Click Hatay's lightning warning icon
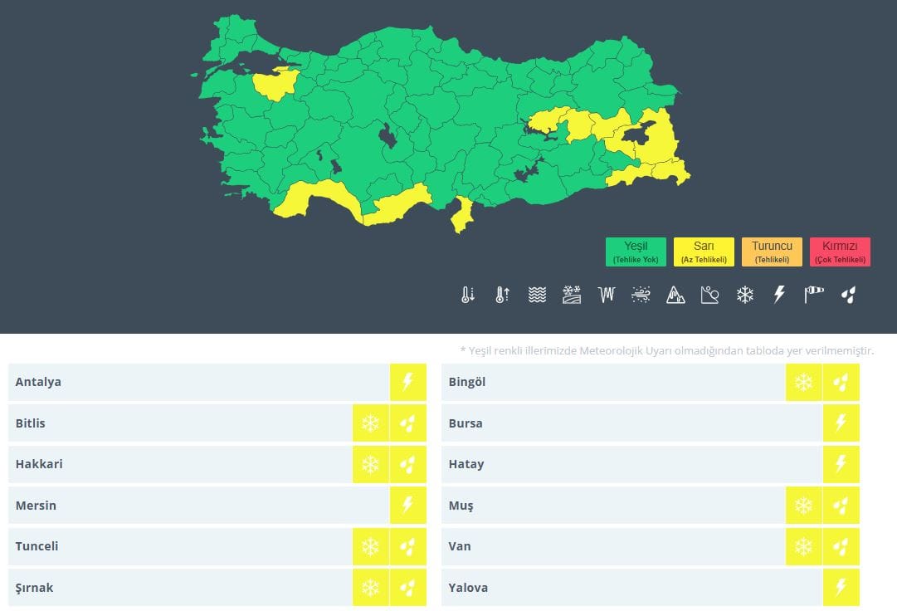This screenshot has height=611, width=897. (841, 464)
